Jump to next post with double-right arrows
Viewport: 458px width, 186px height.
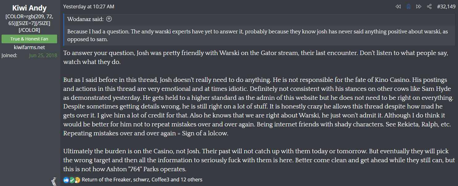pyautogui.click(x=418, y=6)
